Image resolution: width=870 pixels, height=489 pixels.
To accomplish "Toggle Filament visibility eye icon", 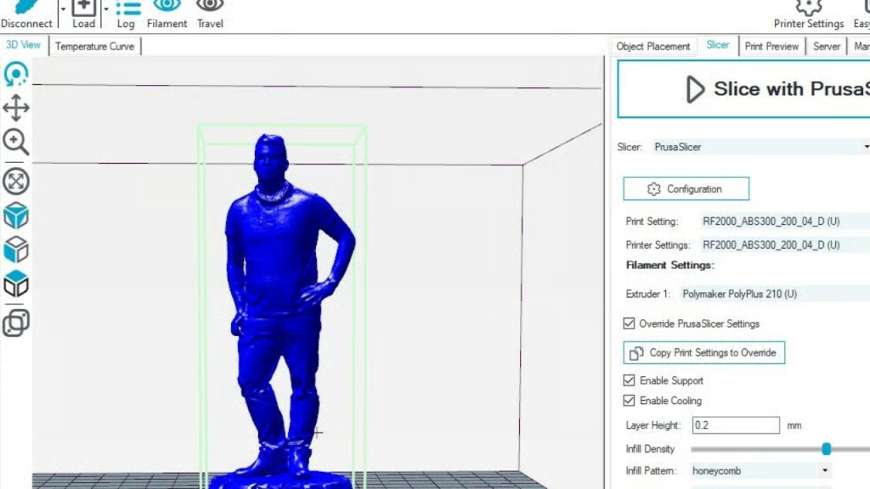I will 167,8.
